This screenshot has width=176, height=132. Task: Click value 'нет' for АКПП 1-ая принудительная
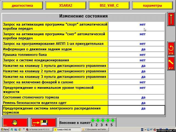pos(142,44)
